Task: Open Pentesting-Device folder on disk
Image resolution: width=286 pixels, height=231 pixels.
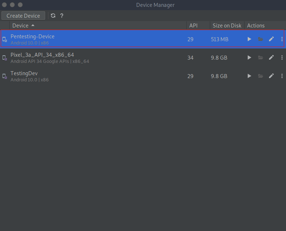Action: click(x=260, y=39)
